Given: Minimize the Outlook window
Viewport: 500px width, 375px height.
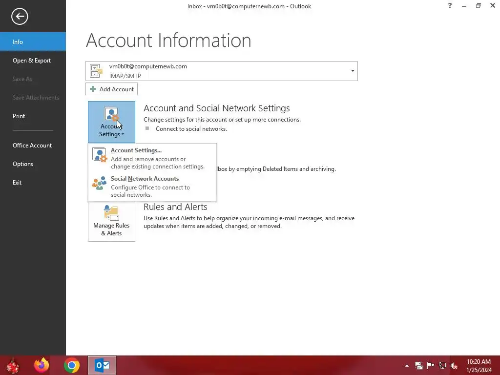Looking at the screenshot, I should pyautogui.click(x=464, y=6).
